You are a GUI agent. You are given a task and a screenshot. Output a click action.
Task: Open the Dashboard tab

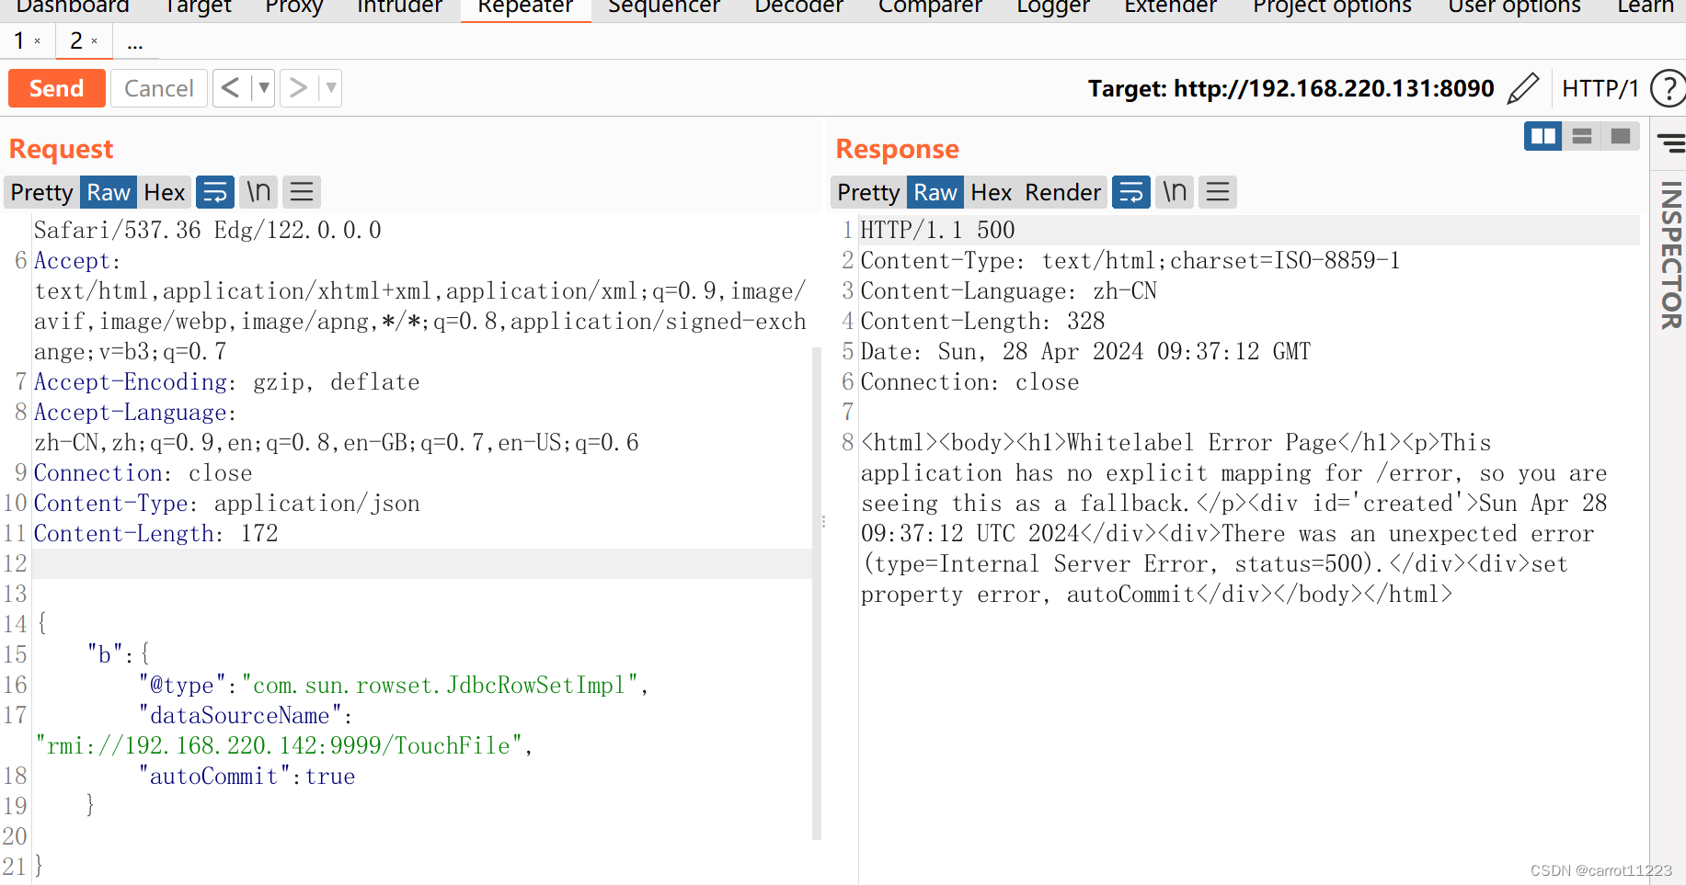[73, 6]
